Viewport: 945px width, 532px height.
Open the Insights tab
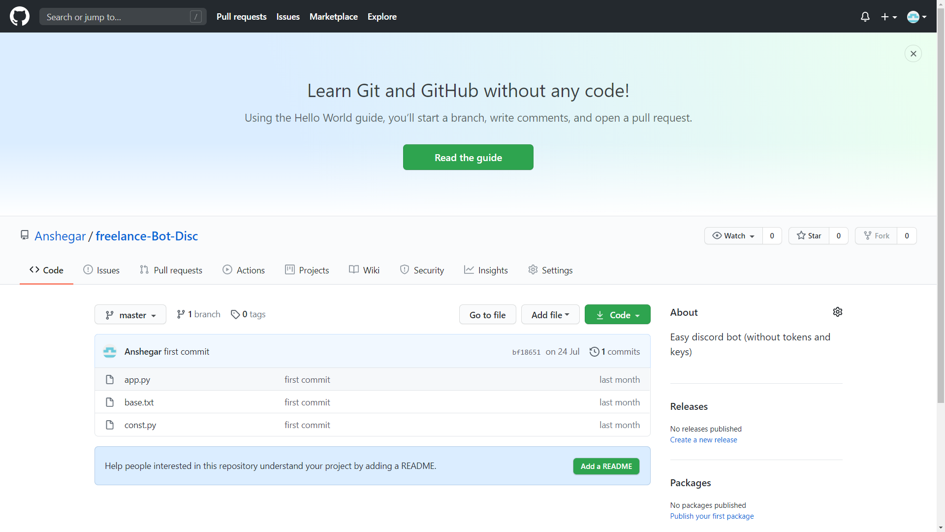[x=486, y=270]
